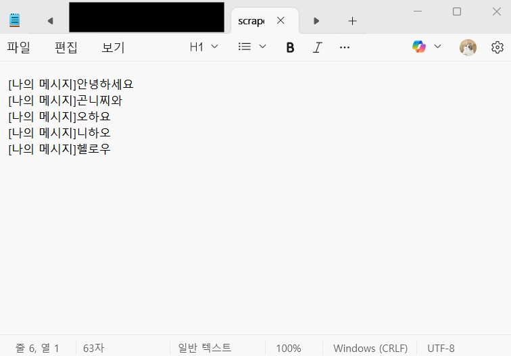This screenshot has width=511, height=356.
Task: Open the 파일 menu
Action: pos(19,47)
